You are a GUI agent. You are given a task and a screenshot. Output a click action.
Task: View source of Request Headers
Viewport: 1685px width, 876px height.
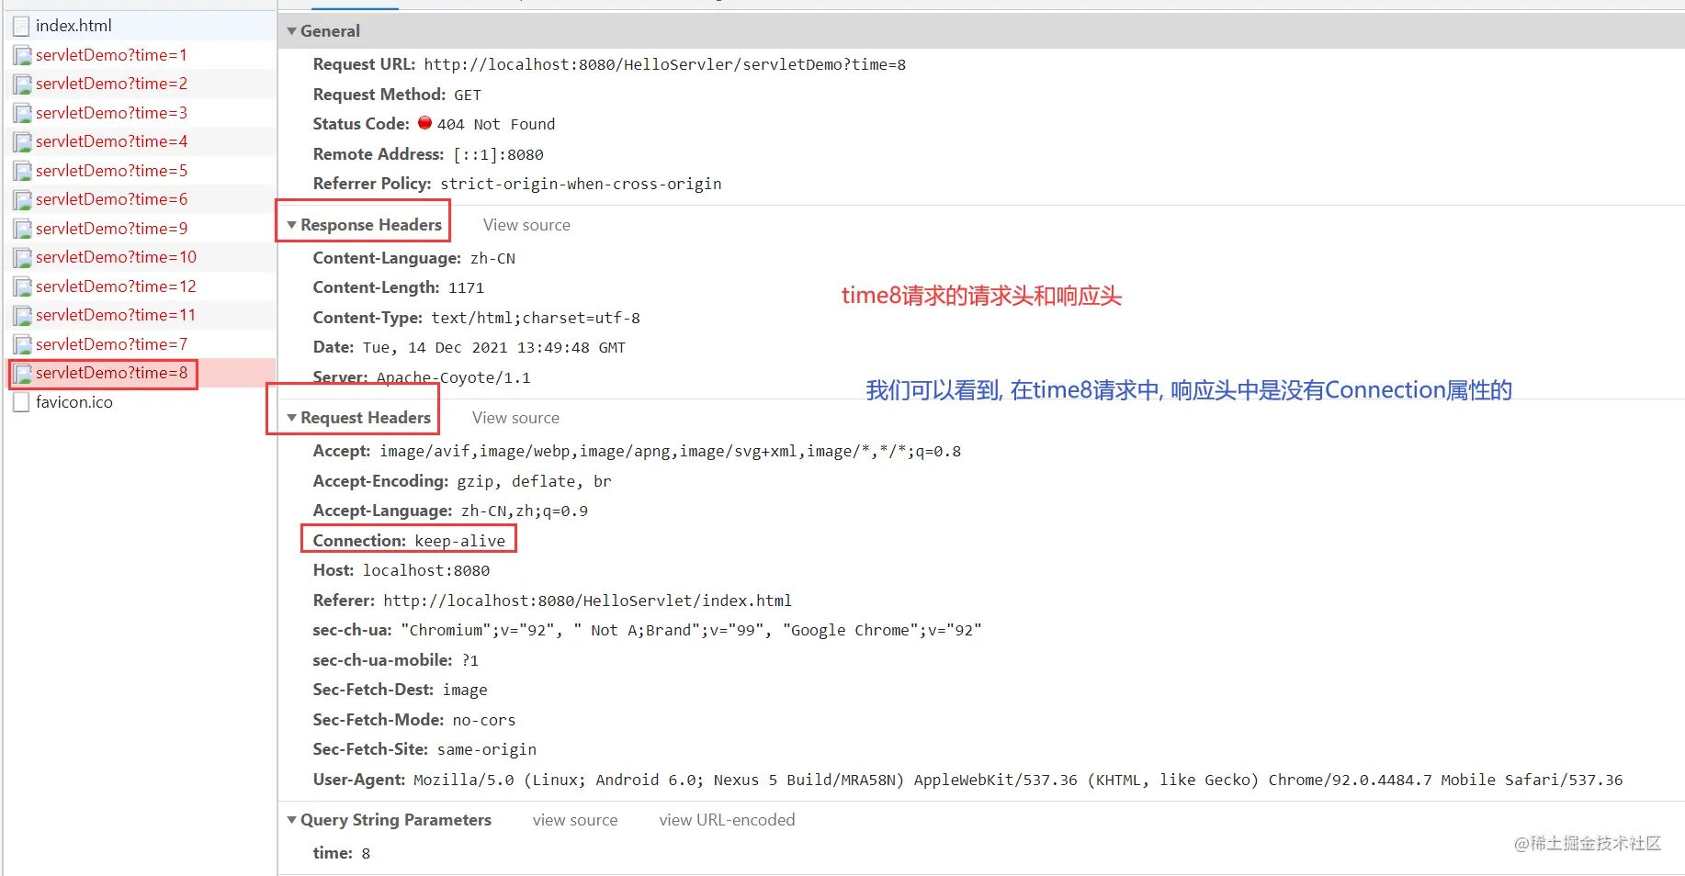515,418
